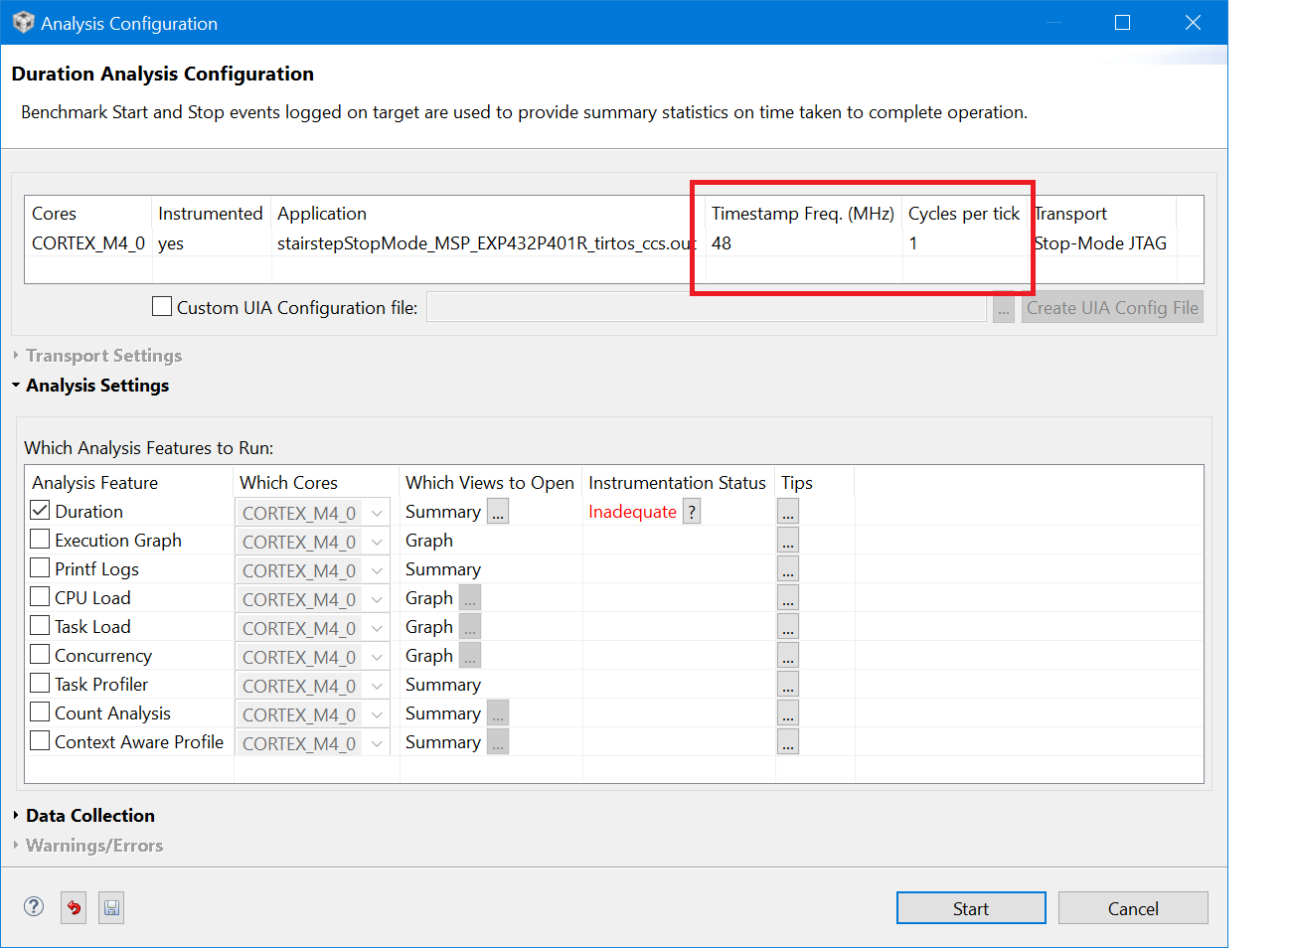This screenshot has height=948, width=1292.
Task: Check Custom UIA Configuration file option
Action: (x=162, y=307)
